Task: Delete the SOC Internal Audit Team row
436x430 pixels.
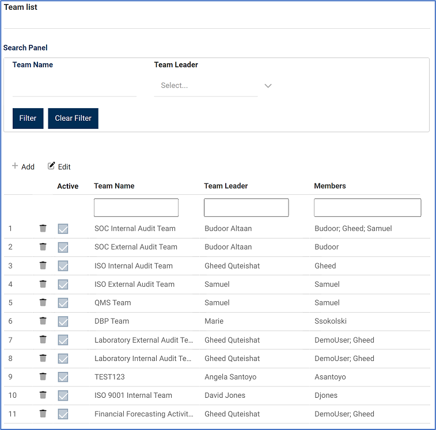Action: tap(43, 228)
